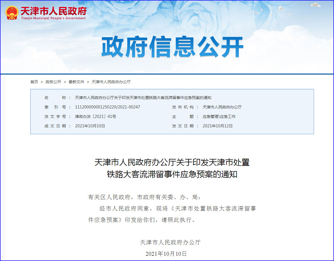Click the 成文日期 value 2021年10月10日
This screenshot has width=334, height=261.
(x=90, y=126)
